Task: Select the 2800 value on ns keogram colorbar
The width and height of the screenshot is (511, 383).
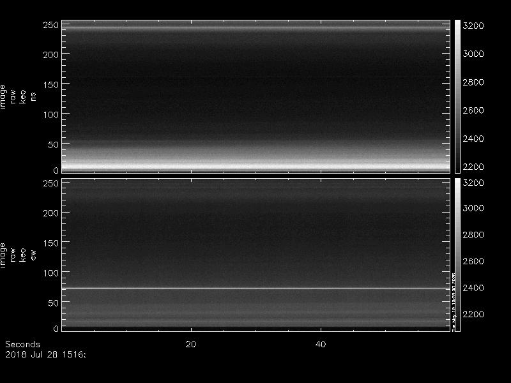Action: click(473, 82)
